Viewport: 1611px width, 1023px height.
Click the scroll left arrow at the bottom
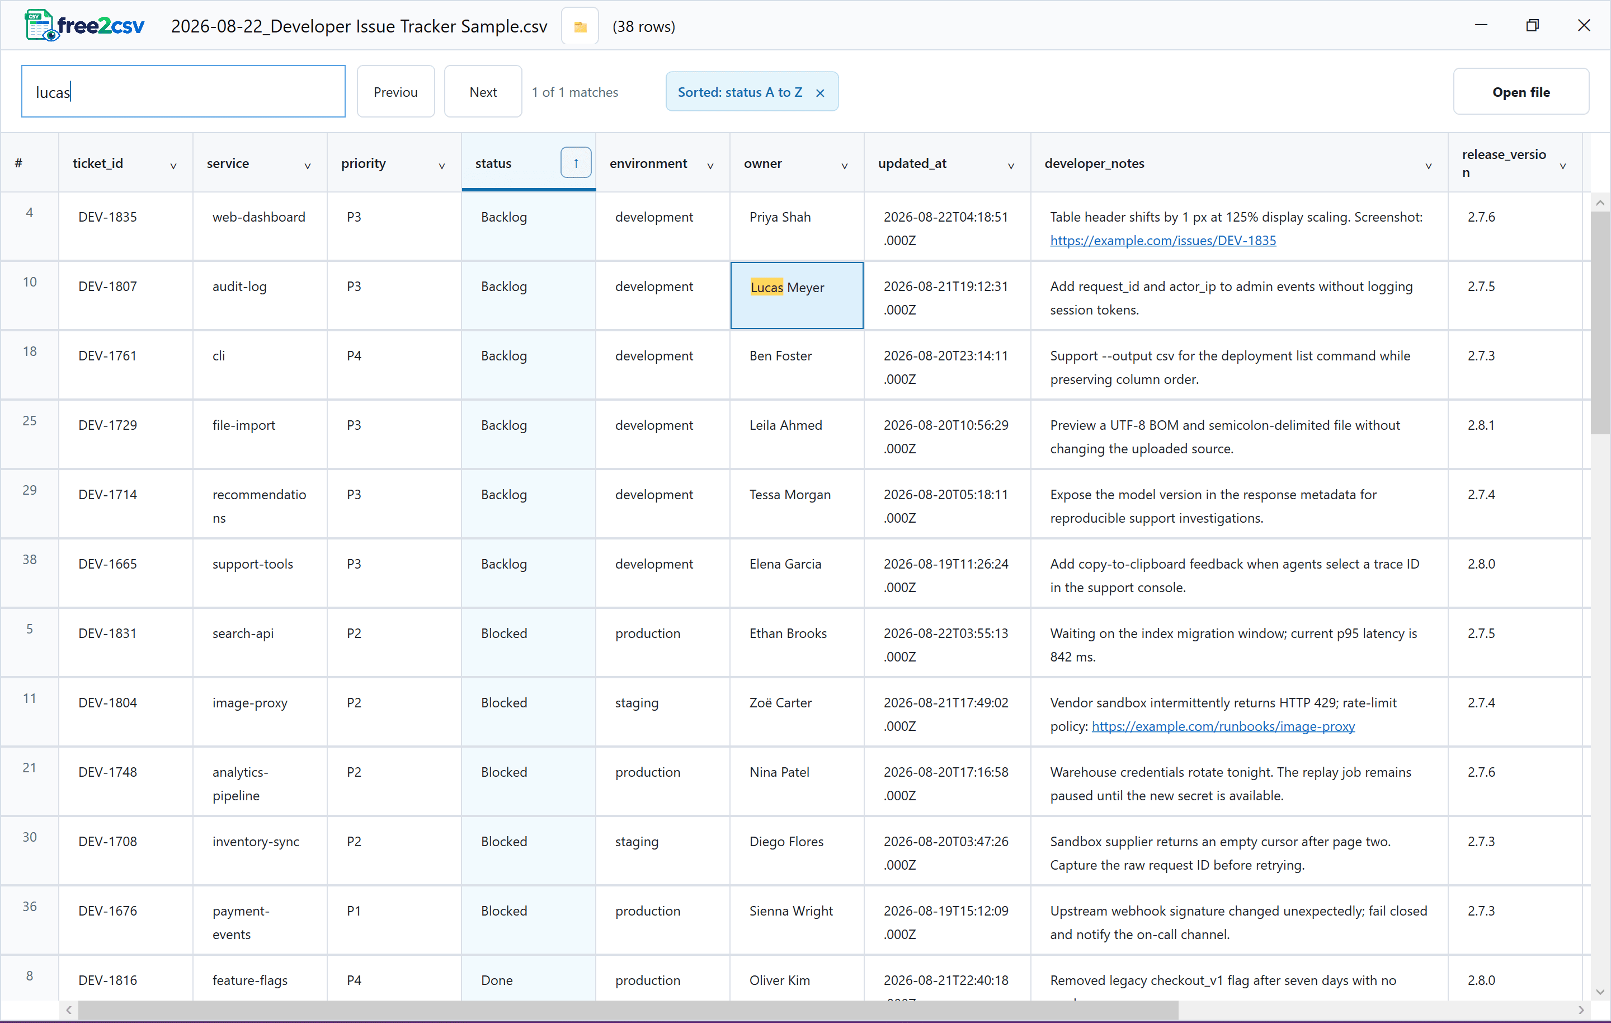(69, 1010)
